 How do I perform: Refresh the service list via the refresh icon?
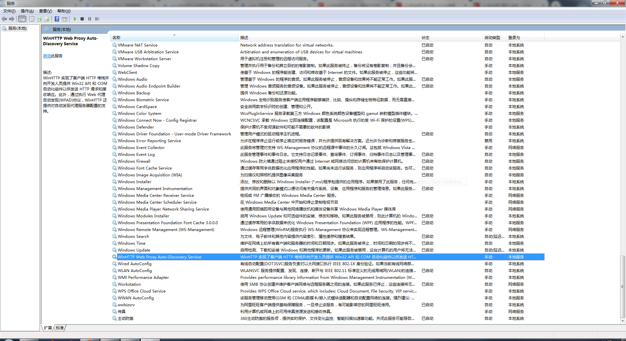pyautogui.click(x=39, y=19)
